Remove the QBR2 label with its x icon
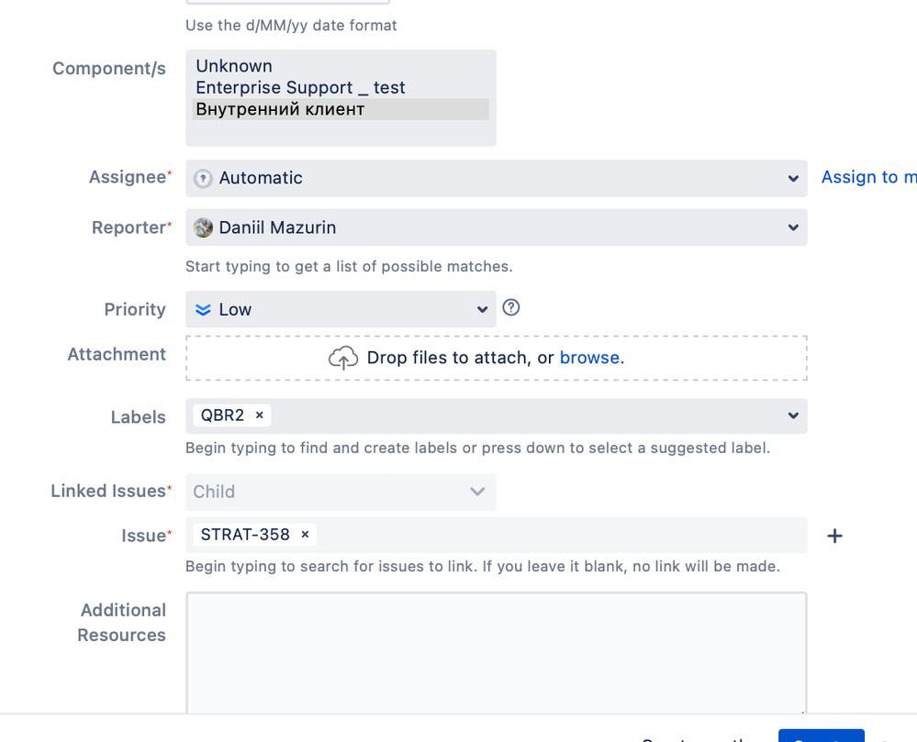Viewport: 917px width, 742px height. tap(259, 415)
